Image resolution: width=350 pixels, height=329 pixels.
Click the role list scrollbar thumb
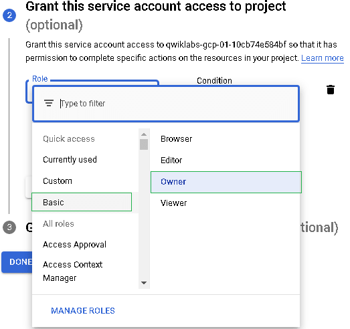coord(144,144)
